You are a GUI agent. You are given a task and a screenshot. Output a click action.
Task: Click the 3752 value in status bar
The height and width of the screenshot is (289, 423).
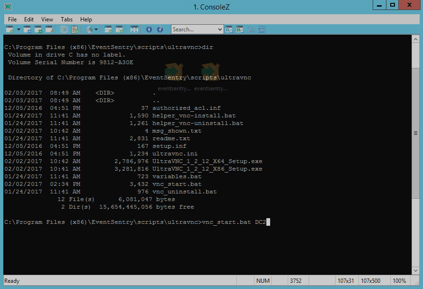point(296,281)
